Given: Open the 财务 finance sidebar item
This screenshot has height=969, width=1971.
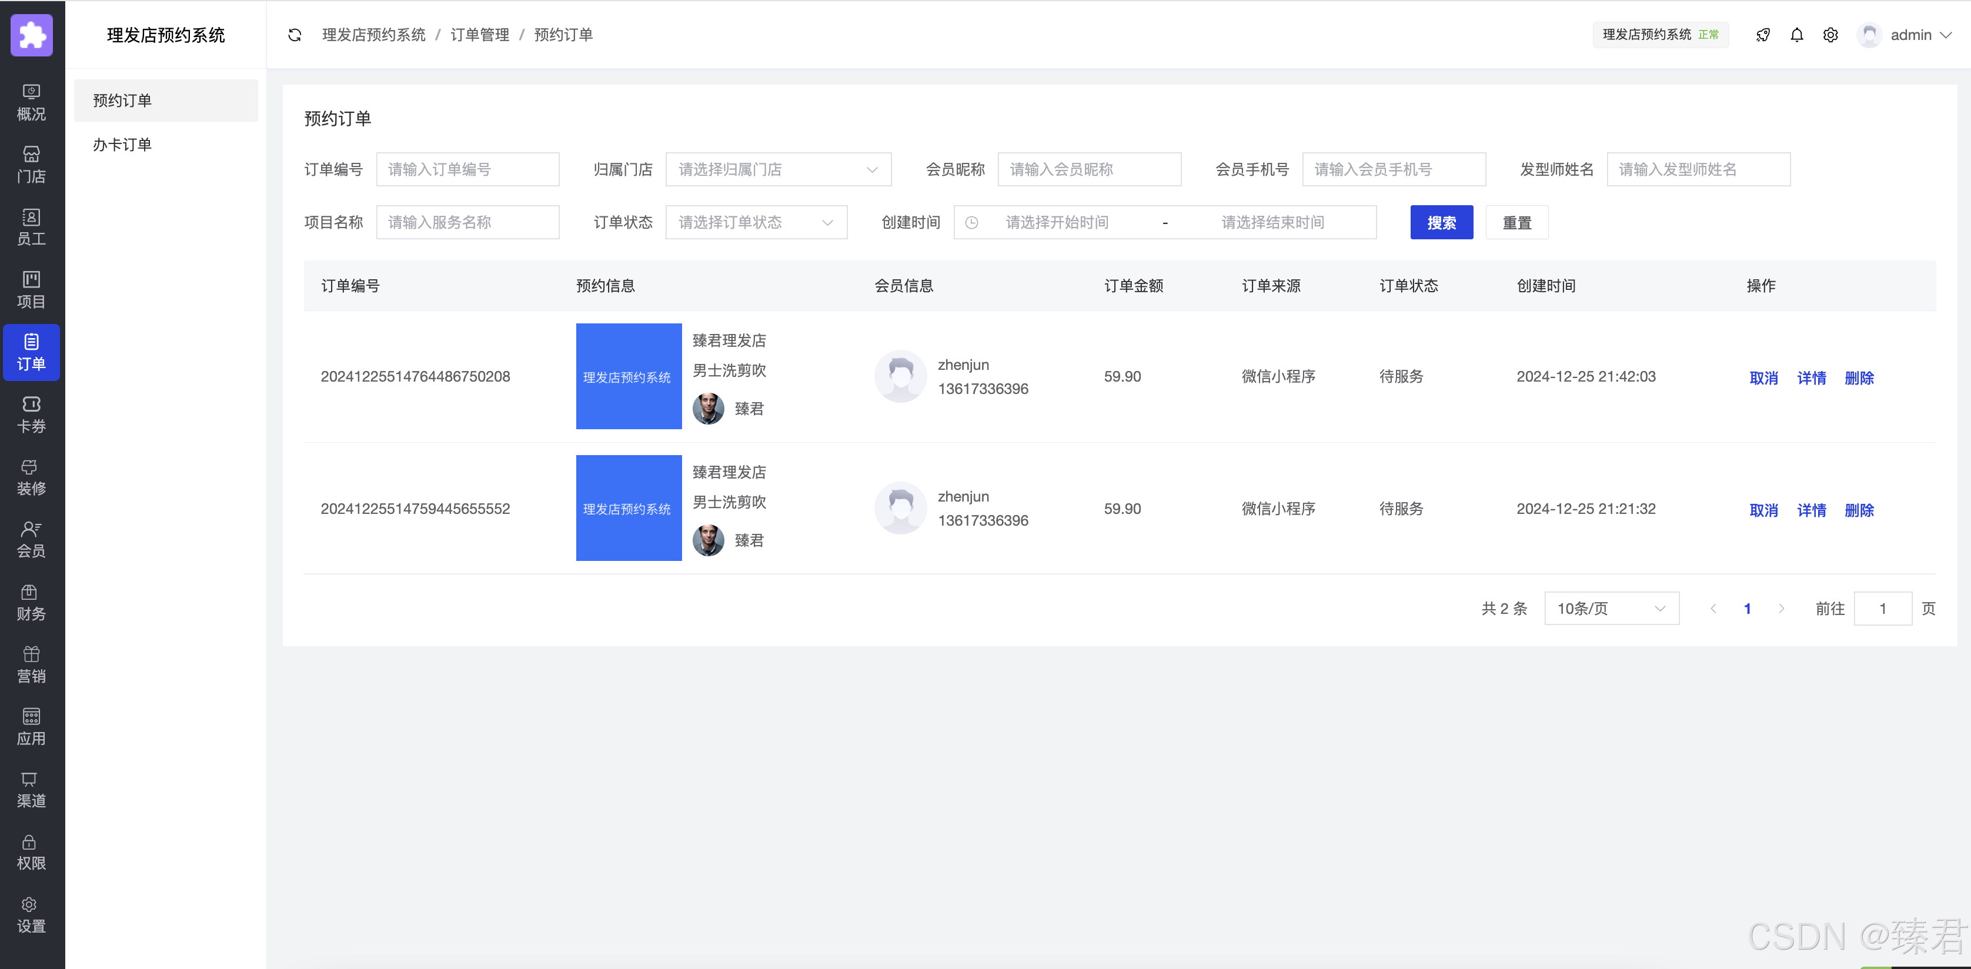Looking at the screenshot, I should tap(31, 602).
